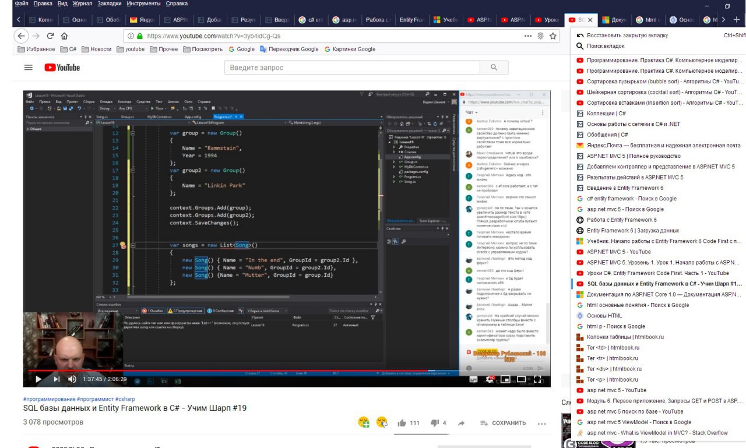
Task: Play the YouTube video
Action: click(x=38, y=379)
